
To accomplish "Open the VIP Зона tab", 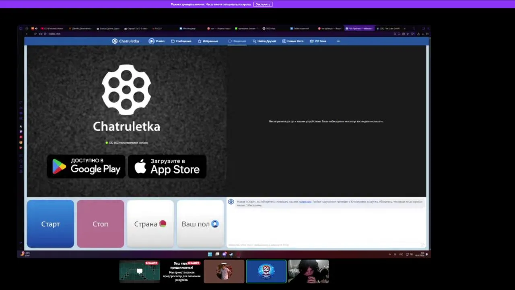I will (318, 41).
